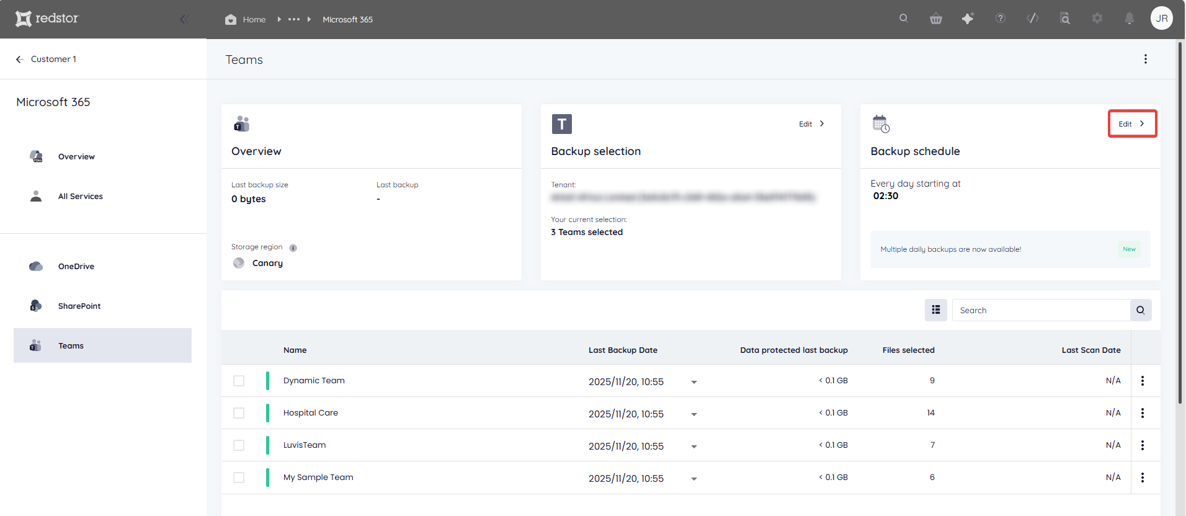Open the Teams page kebab menu
Screen dimensions: 1186x516
pos(1146,59)
